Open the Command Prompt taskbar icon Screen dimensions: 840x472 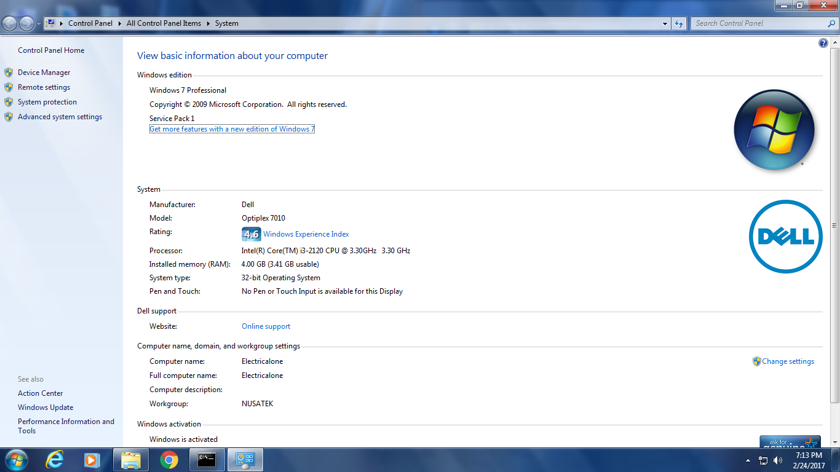coord(207,459)
